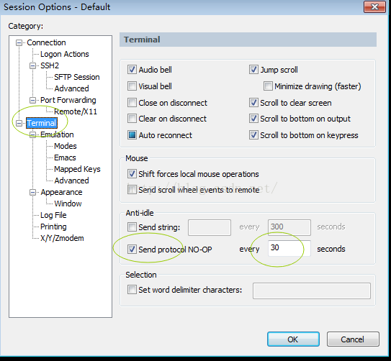Viewport: 391px width, 361px height.
Task: Uncheck Send protocol NO-OP
Action: coord(132,250)
